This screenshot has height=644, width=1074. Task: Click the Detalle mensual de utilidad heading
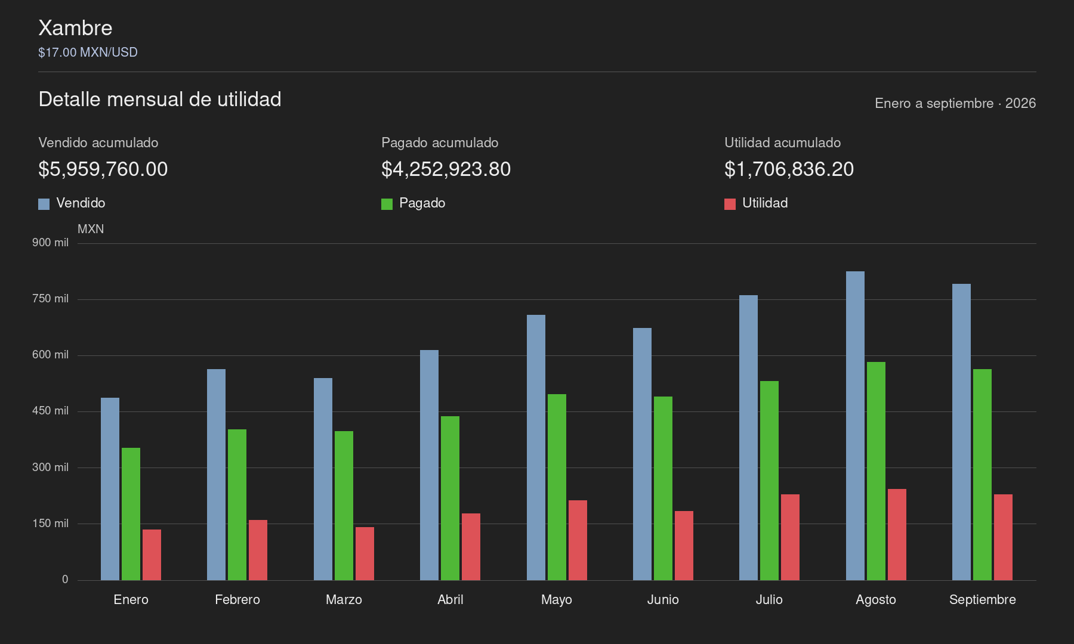pyautogui.click(x=160, y=99)
